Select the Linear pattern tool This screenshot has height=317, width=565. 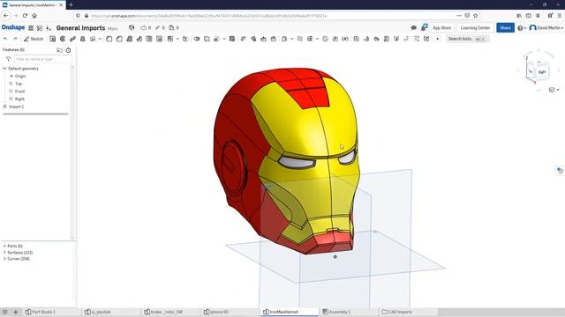click(x=170, y=39)
